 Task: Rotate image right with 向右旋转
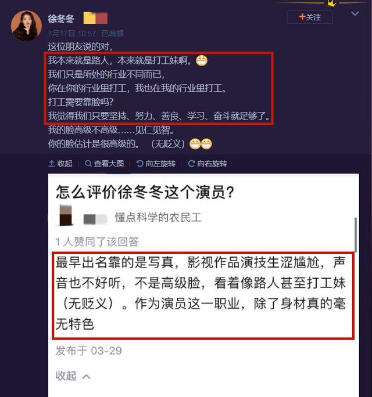click(208, 164)
